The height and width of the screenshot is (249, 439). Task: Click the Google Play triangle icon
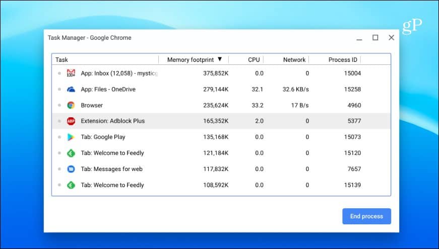71,137
